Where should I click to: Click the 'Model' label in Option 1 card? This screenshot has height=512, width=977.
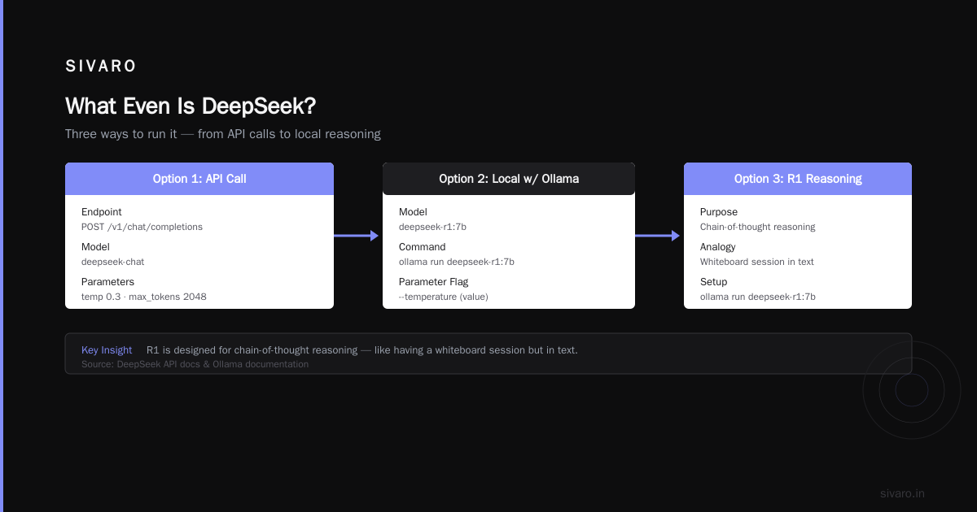point(95,247)
